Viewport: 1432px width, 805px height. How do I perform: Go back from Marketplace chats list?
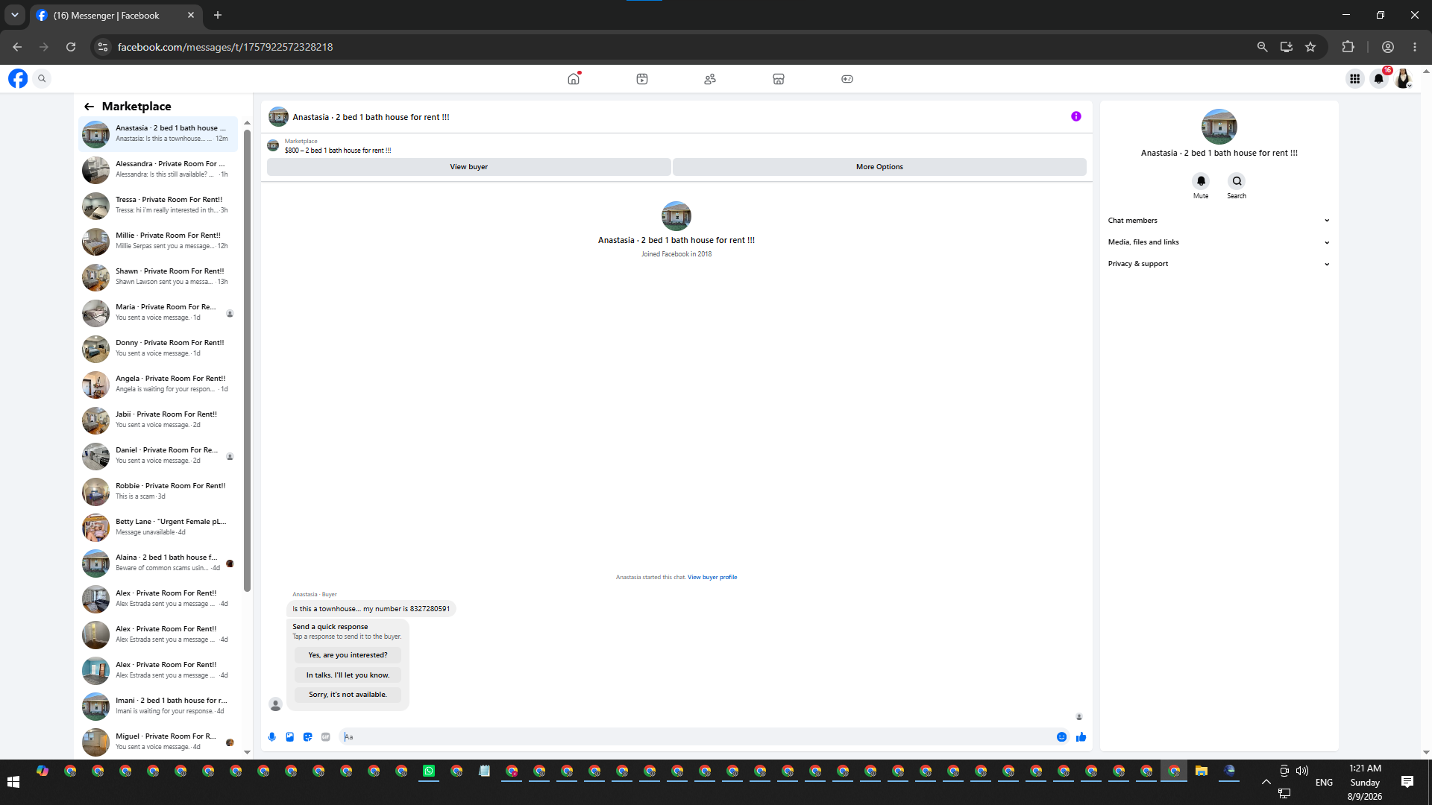coord(89,107)
